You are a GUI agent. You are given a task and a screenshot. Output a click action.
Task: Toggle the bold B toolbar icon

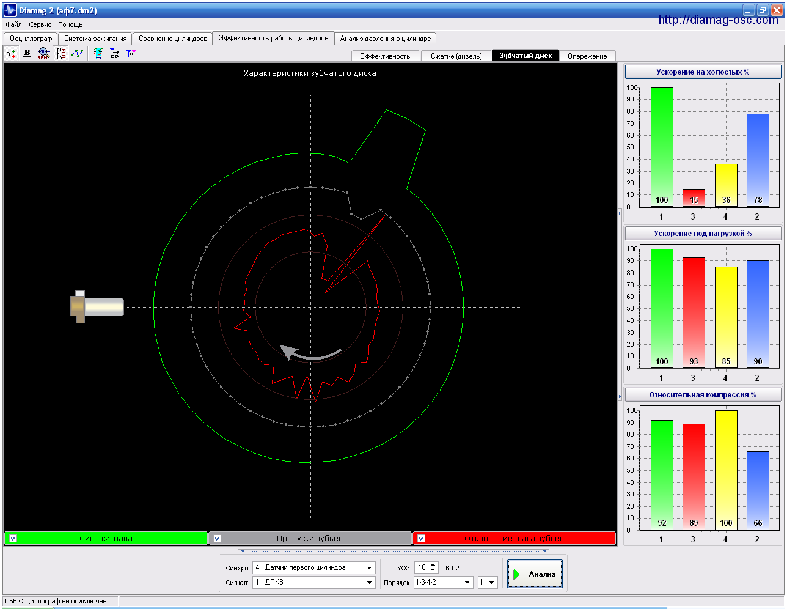point(27,54)
